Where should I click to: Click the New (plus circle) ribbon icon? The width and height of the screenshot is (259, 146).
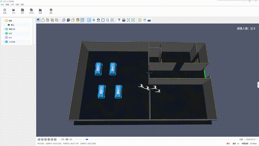coord(4,10)
